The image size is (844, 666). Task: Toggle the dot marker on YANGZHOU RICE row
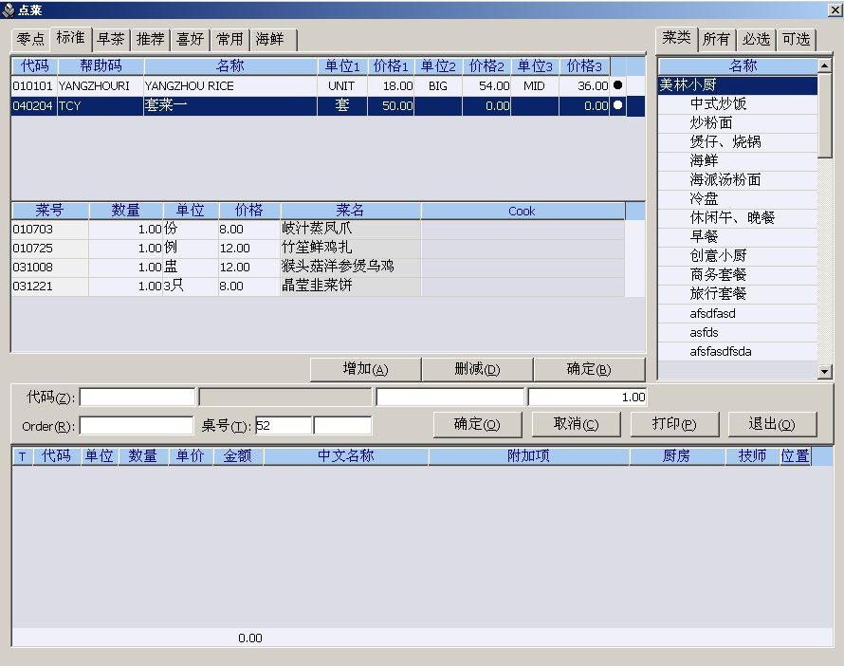[618, 85]
